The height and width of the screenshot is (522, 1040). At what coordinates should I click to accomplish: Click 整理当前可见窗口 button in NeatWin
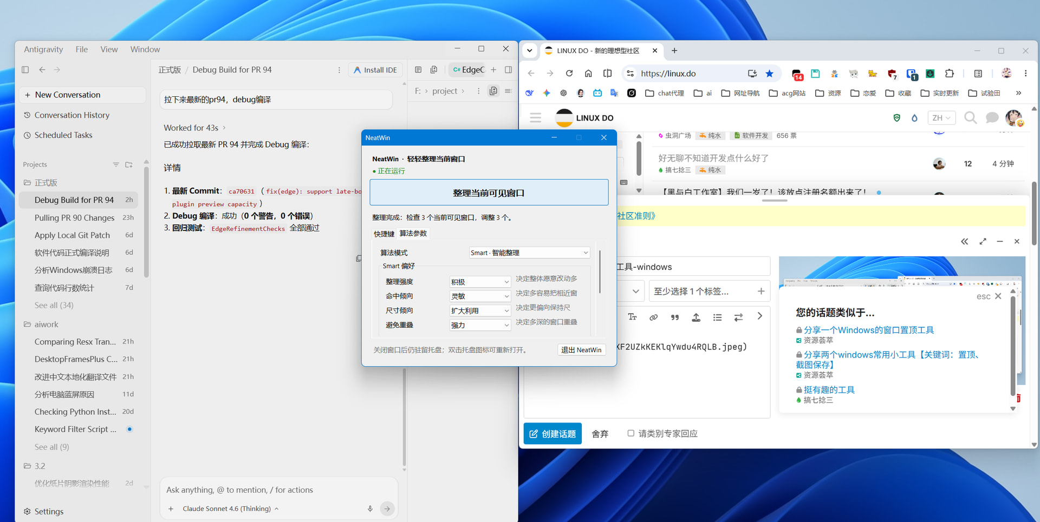click(x=489, y=193)
